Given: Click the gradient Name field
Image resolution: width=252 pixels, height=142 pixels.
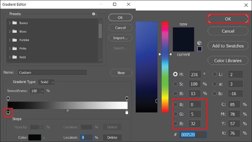Looking at the screenshot, I should [52, 73].
